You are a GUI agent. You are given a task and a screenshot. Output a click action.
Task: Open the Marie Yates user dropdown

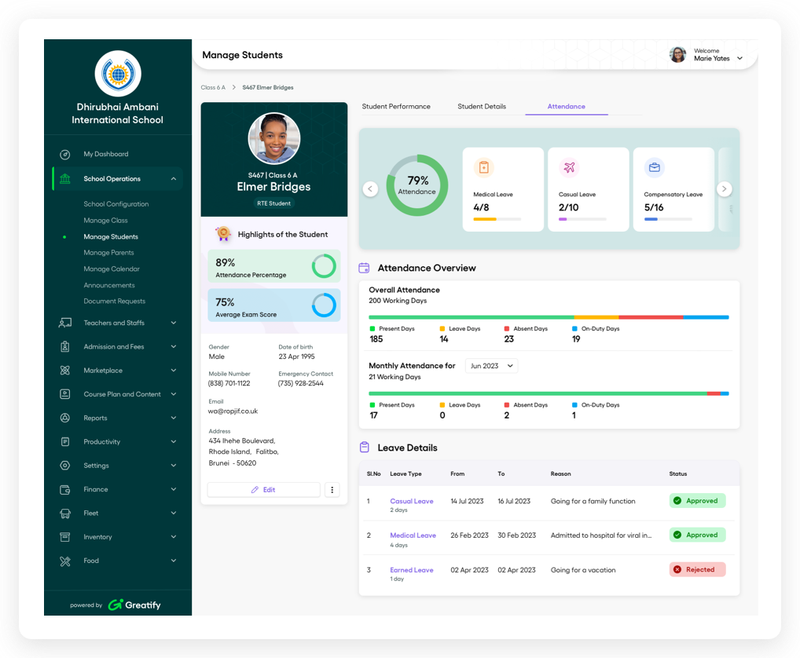tap(739, 58)
